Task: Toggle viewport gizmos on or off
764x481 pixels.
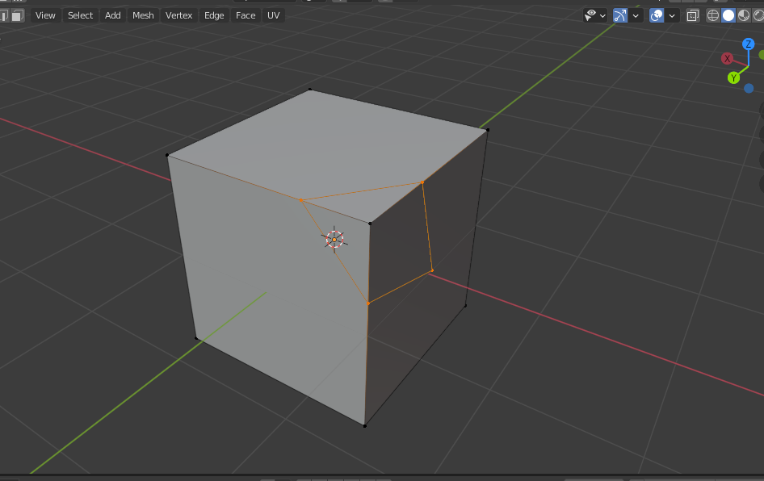Action: (x=619, y=15)
